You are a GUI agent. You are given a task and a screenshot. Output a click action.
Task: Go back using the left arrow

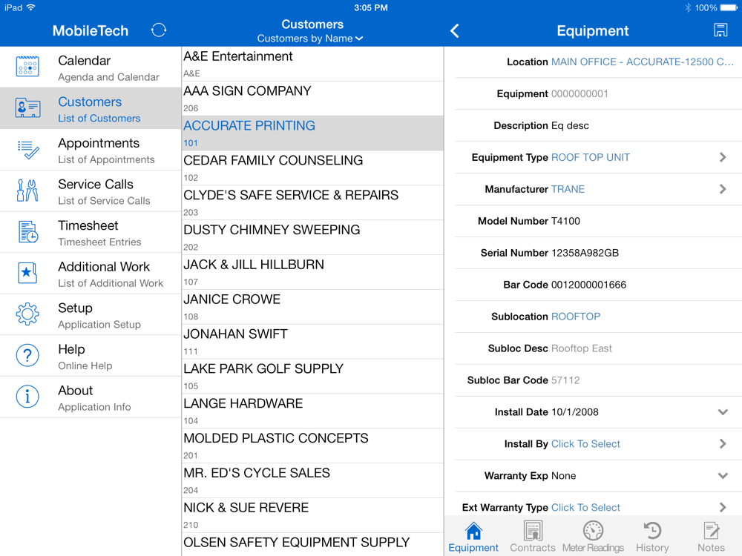(x=455, y=30)
